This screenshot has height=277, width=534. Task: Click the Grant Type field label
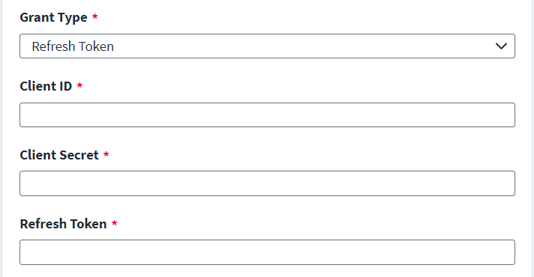pos(53,17)
